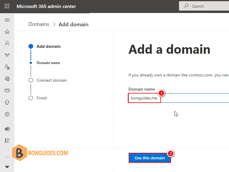Open Teams admin center icon

(7, 129)
